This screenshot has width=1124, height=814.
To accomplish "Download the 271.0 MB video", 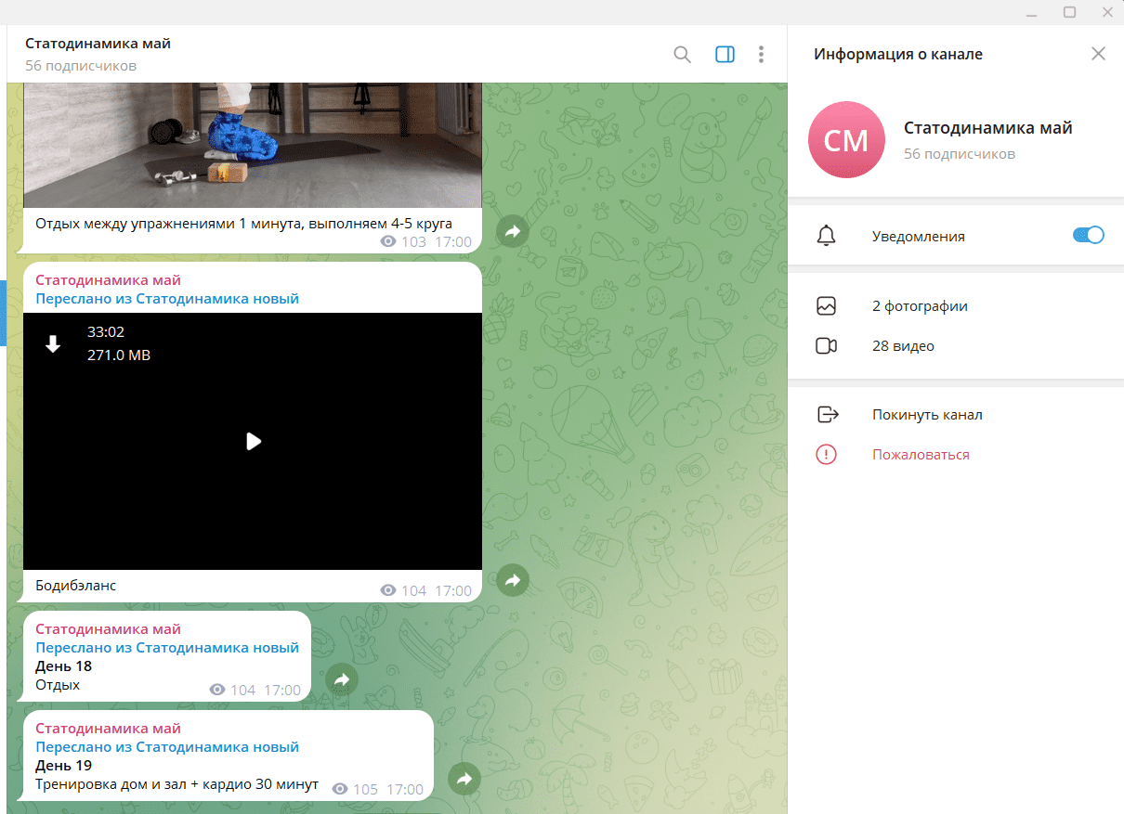I will point(53,344).
